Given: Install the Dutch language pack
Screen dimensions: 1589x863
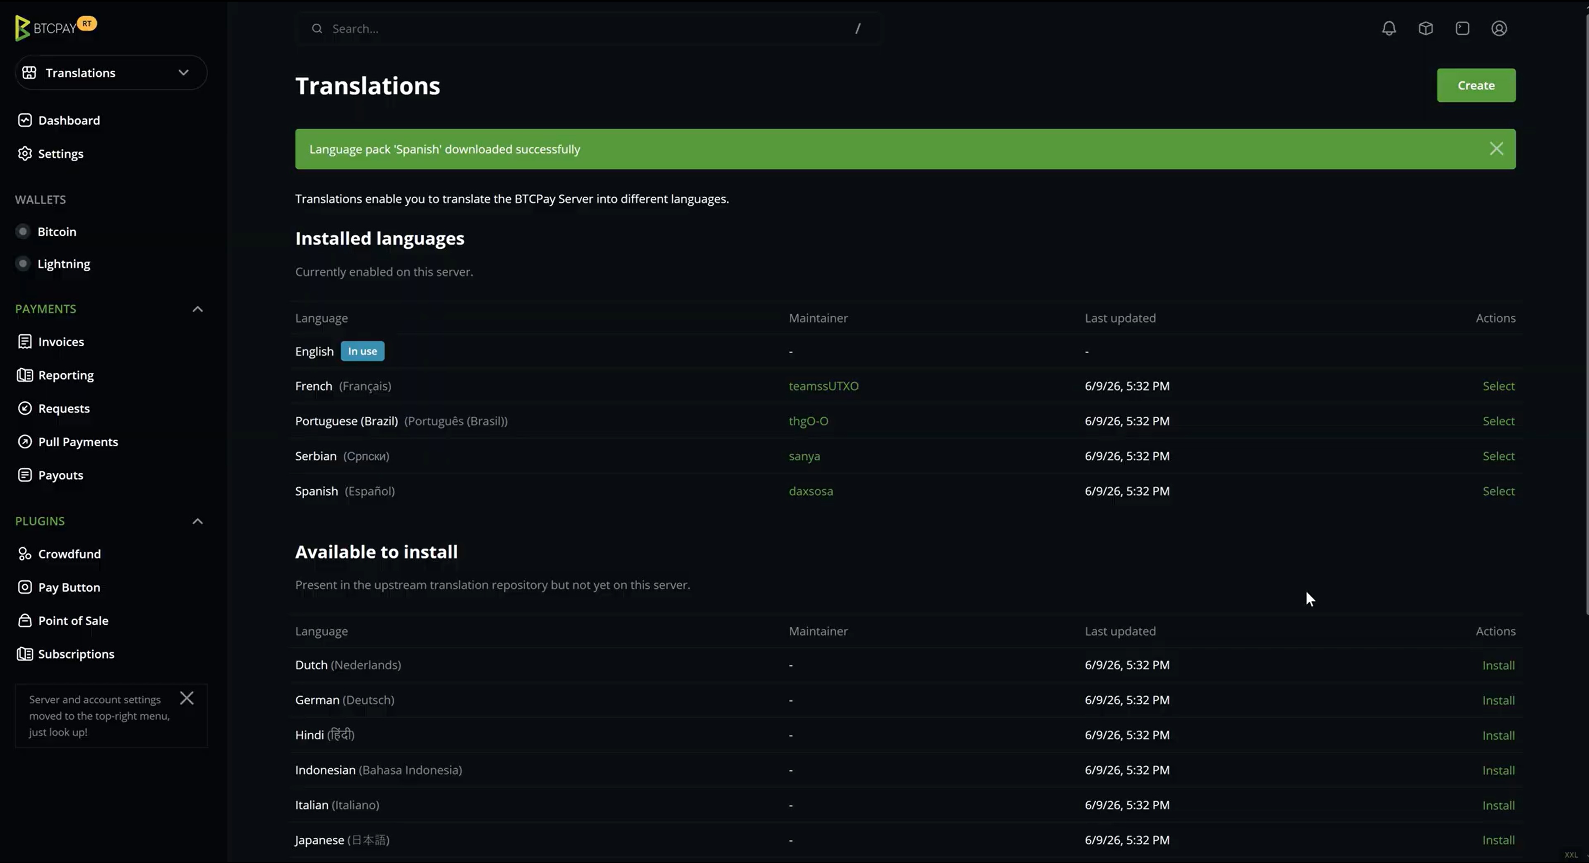Looking at the screenshot, I should 1498,666.
